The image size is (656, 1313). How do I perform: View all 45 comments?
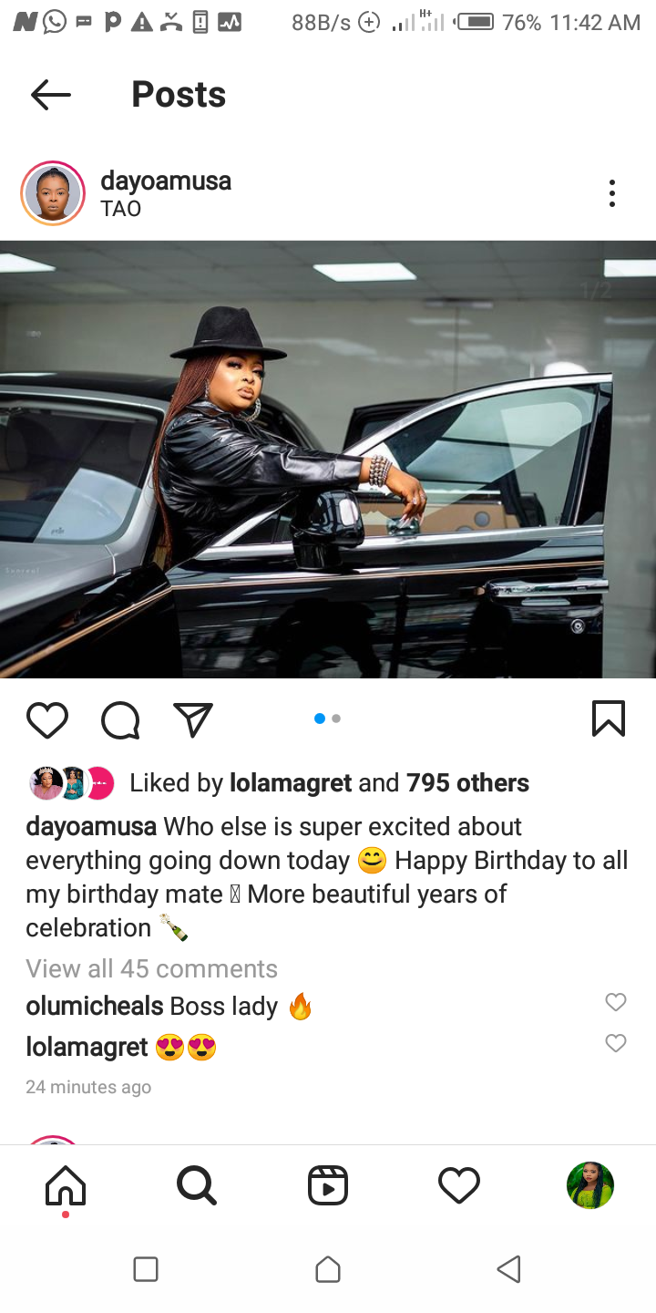point(151,968)
